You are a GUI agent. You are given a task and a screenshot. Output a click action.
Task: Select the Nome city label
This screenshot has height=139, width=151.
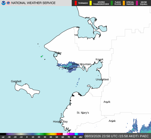[66, 67]
